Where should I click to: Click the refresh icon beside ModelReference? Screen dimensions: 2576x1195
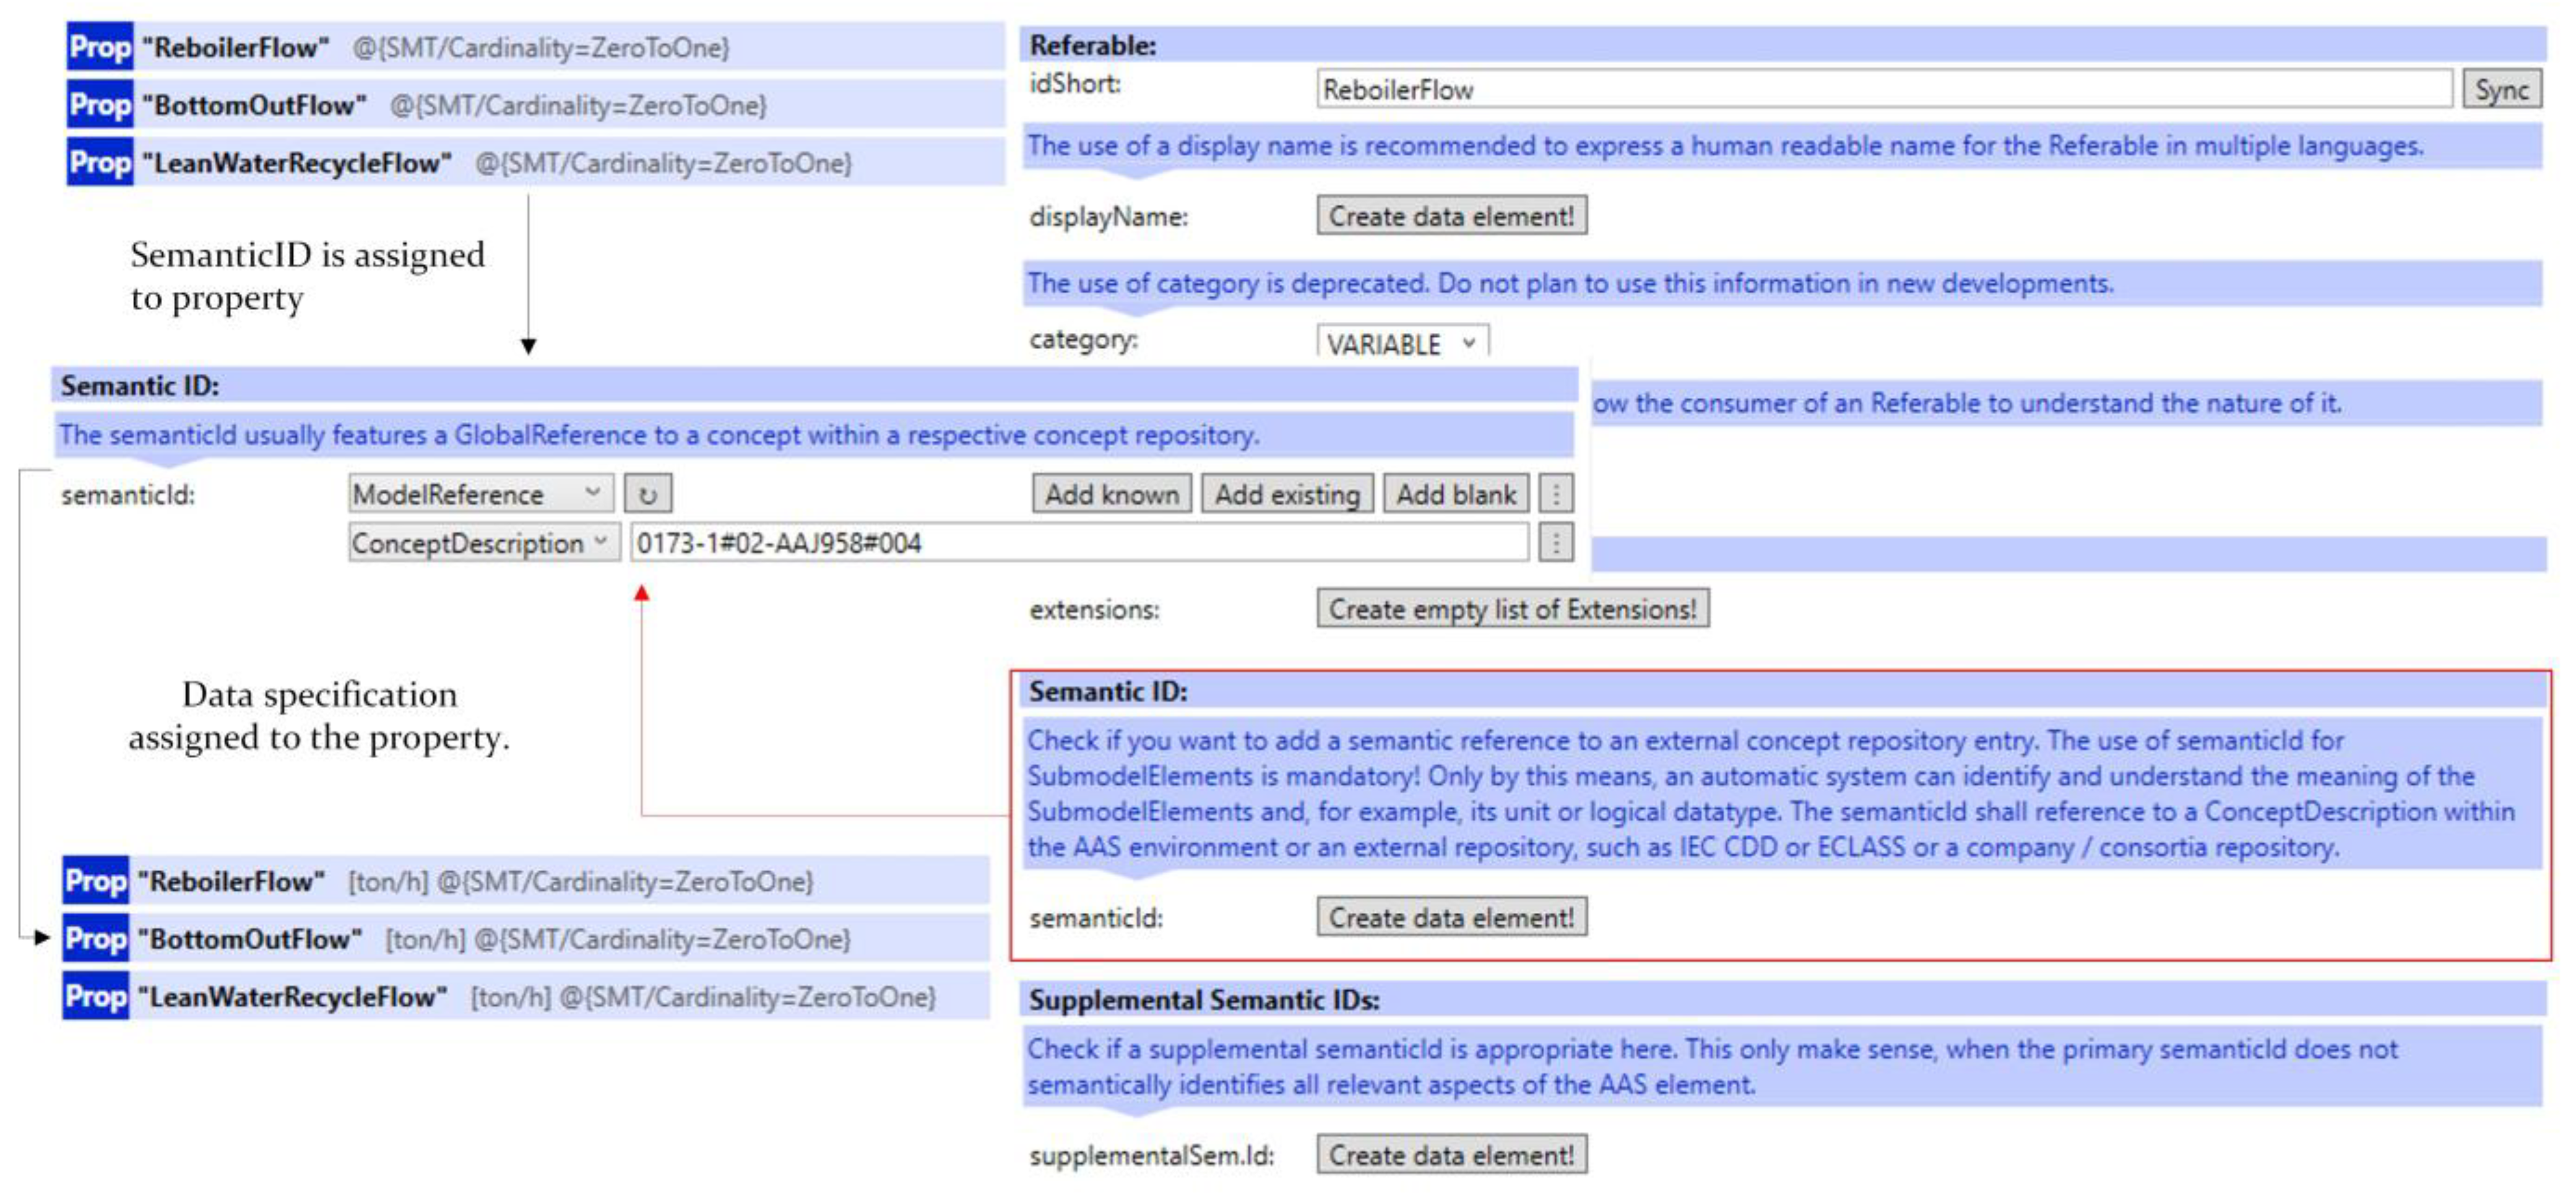click(648, 494)
